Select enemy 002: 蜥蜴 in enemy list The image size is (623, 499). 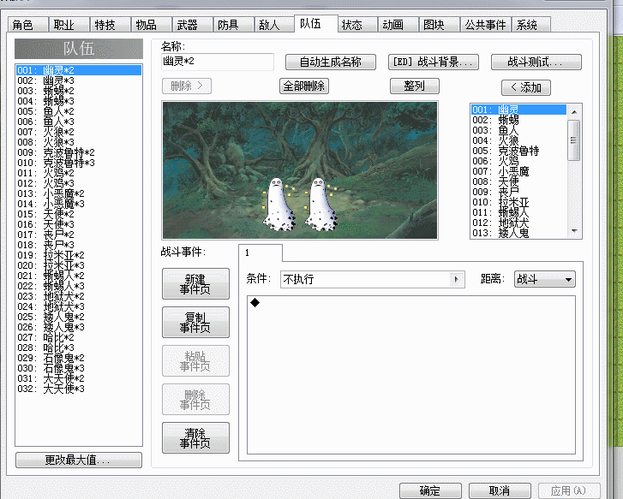pyautogui.click(x=518, y=120)
